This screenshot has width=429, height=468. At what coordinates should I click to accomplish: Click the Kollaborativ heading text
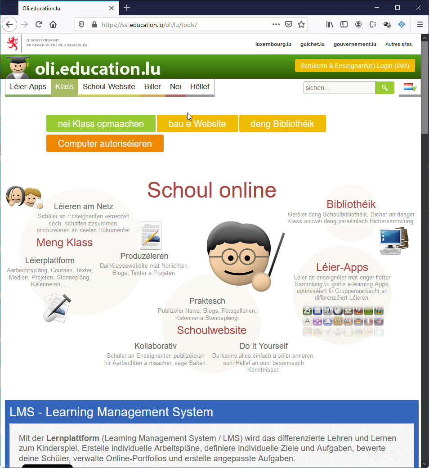(x=156, y=346)
